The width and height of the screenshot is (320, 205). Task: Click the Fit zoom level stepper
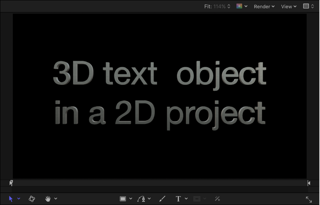coord(229,6)
